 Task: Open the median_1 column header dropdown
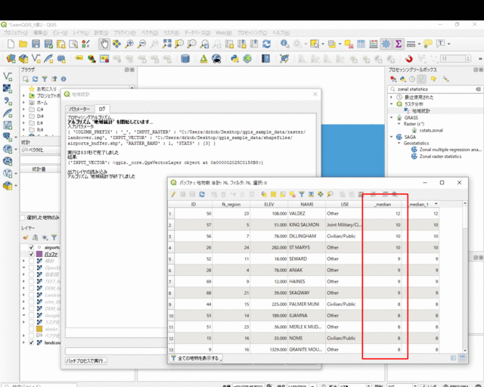click(x=436, y=204)
